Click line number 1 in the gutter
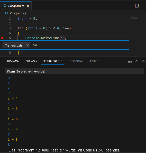The height and width of the screenshot is (153, 146). 10,19
